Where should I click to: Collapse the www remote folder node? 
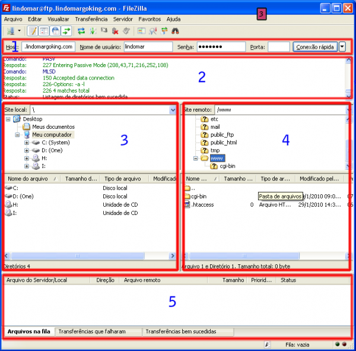tap(195, 158)
